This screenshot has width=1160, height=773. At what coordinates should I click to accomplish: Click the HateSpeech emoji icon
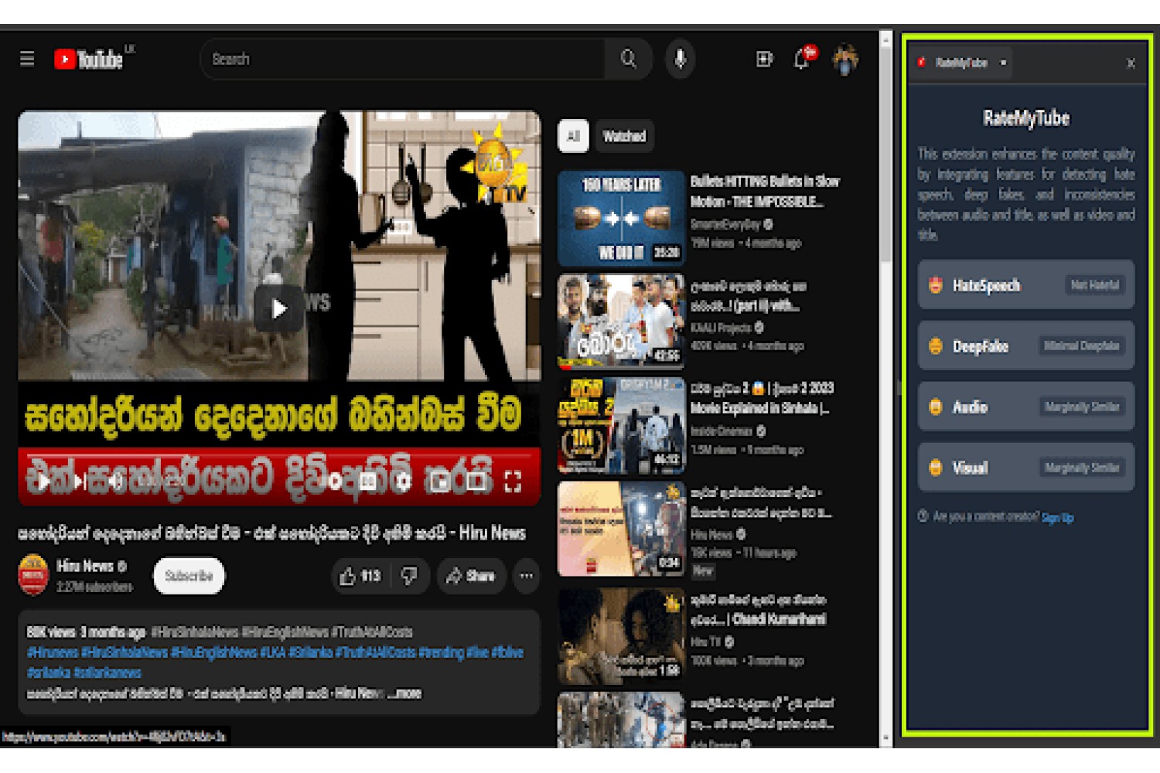point(936,285)
